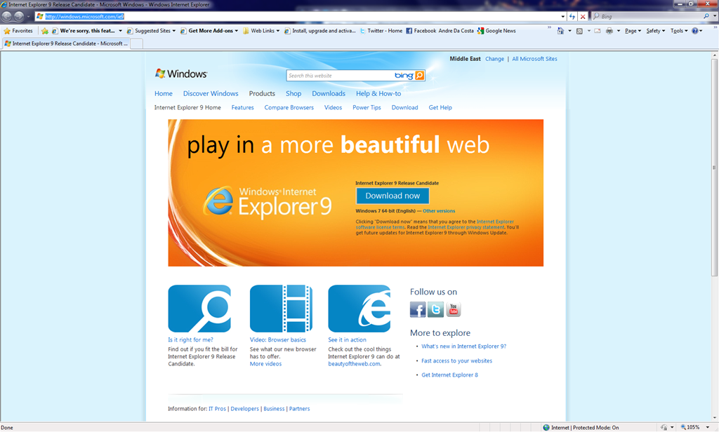Refresh the page with the blue arrows icon

click(x=572, y=17)
